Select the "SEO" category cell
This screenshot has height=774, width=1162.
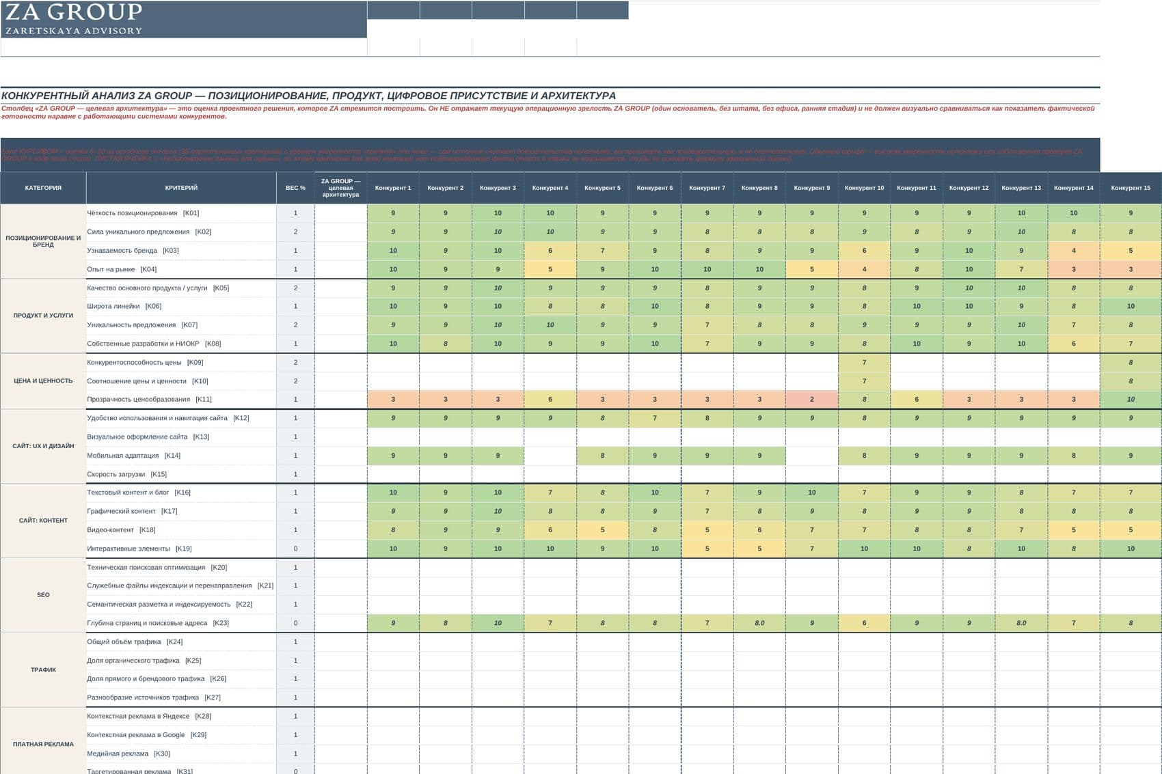tap(43, 595)
